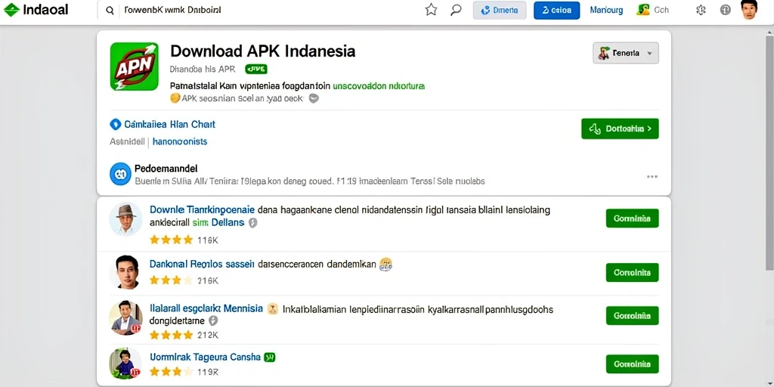Image resolution: width=774 pixels, height=387 pixels.
Task: Click green button in Downle Tiankingoenaie row
Action: (633, 218)
